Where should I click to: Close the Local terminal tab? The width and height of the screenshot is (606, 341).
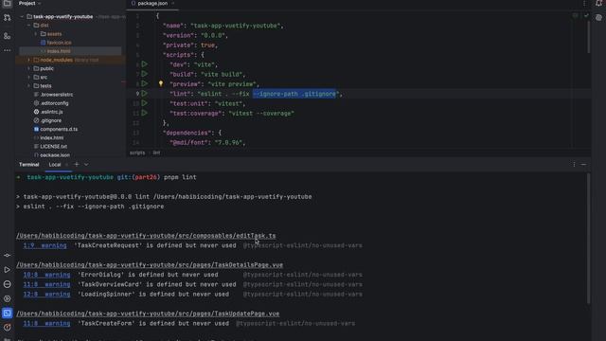[x=66, y=165]
